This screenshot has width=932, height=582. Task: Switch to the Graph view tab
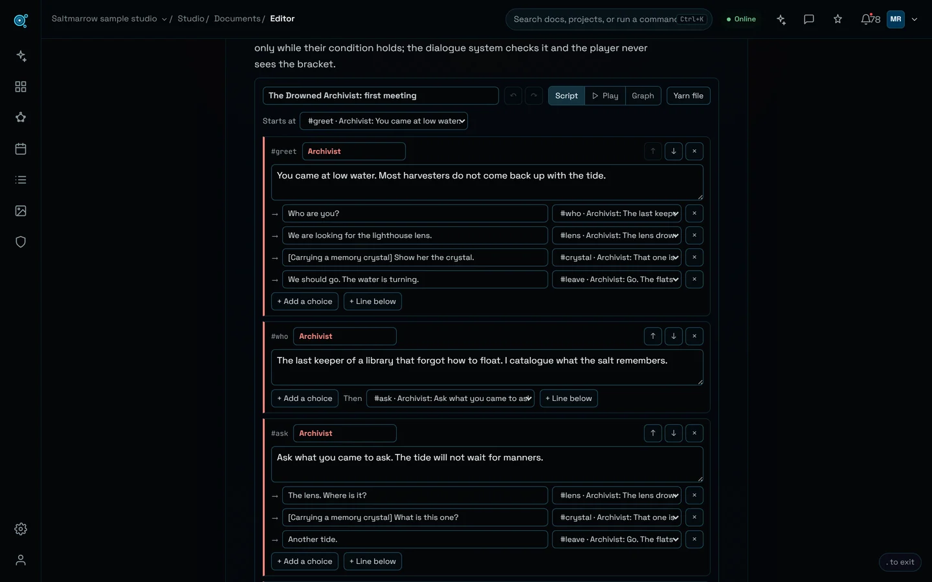tap(643, 96)
